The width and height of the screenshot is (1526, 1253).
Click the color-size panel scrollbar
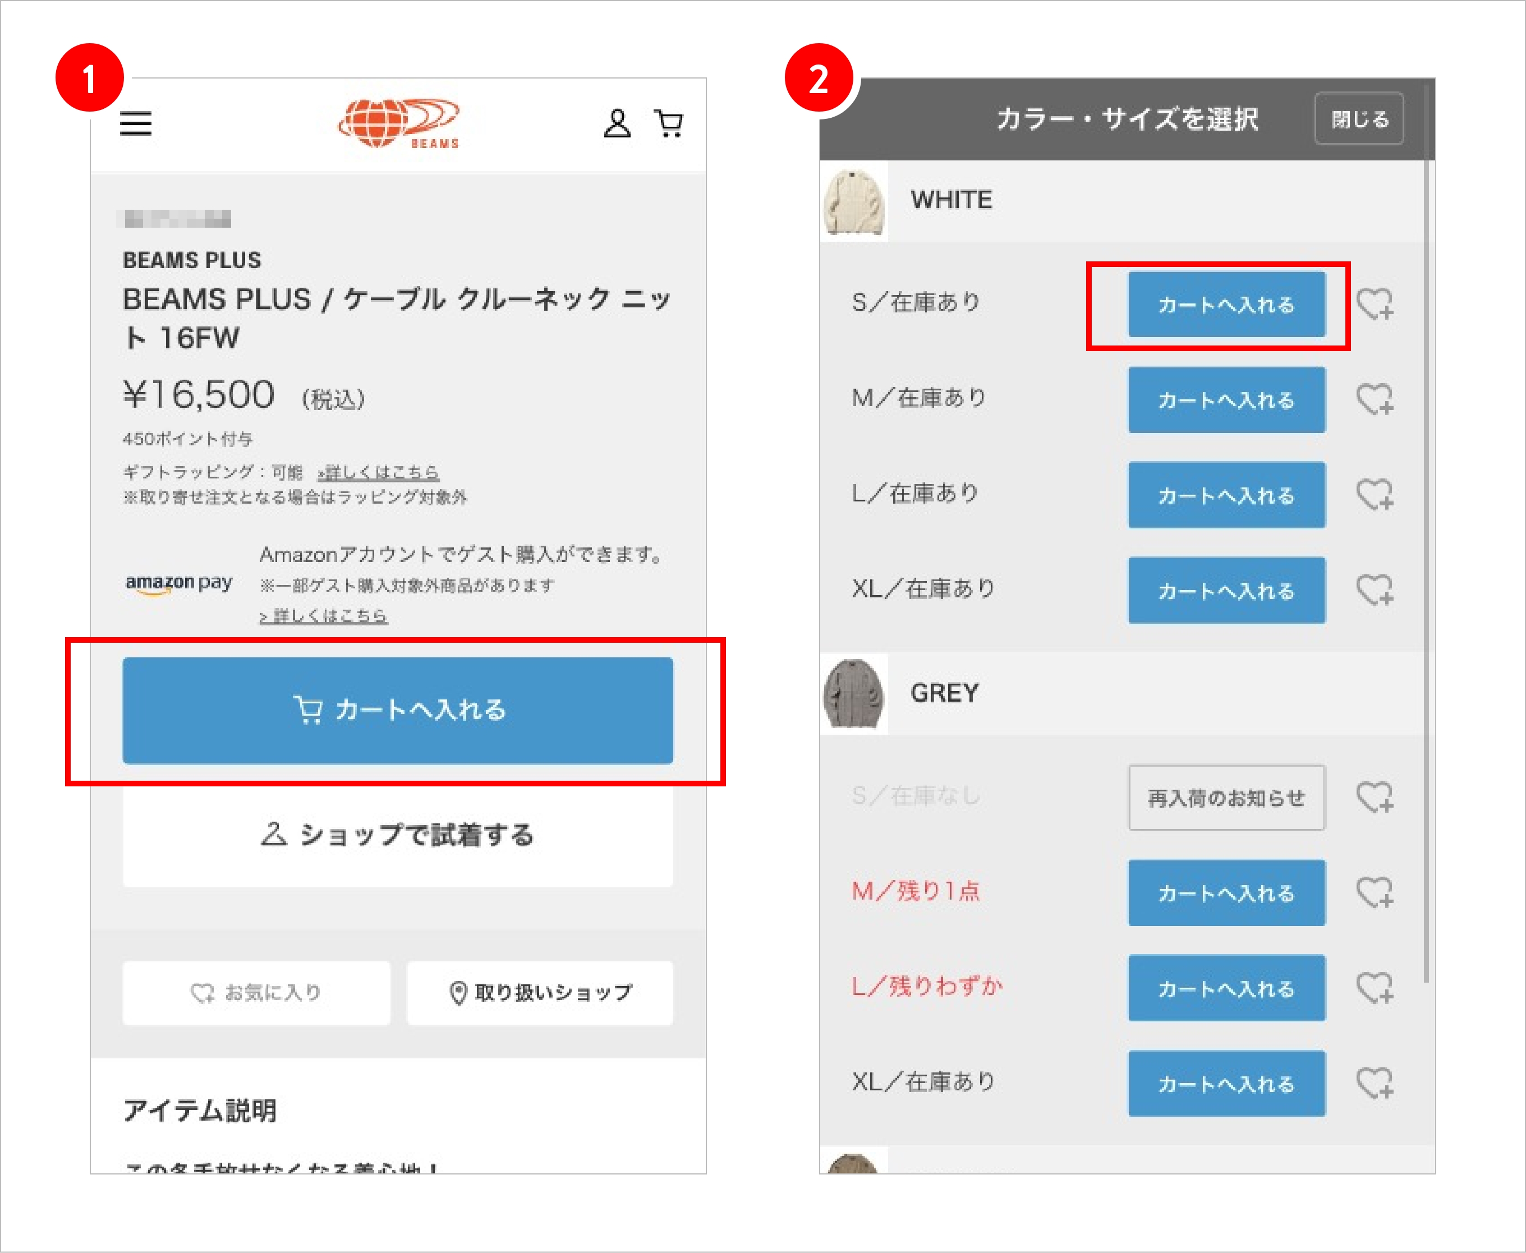[1426, 534]
